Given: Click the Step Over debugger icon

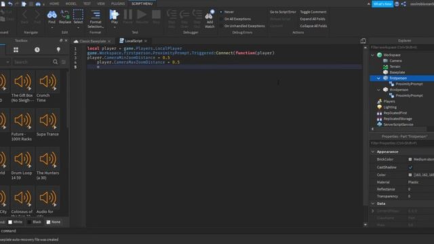Looking at the screenshot, I should tap(184, 14).
